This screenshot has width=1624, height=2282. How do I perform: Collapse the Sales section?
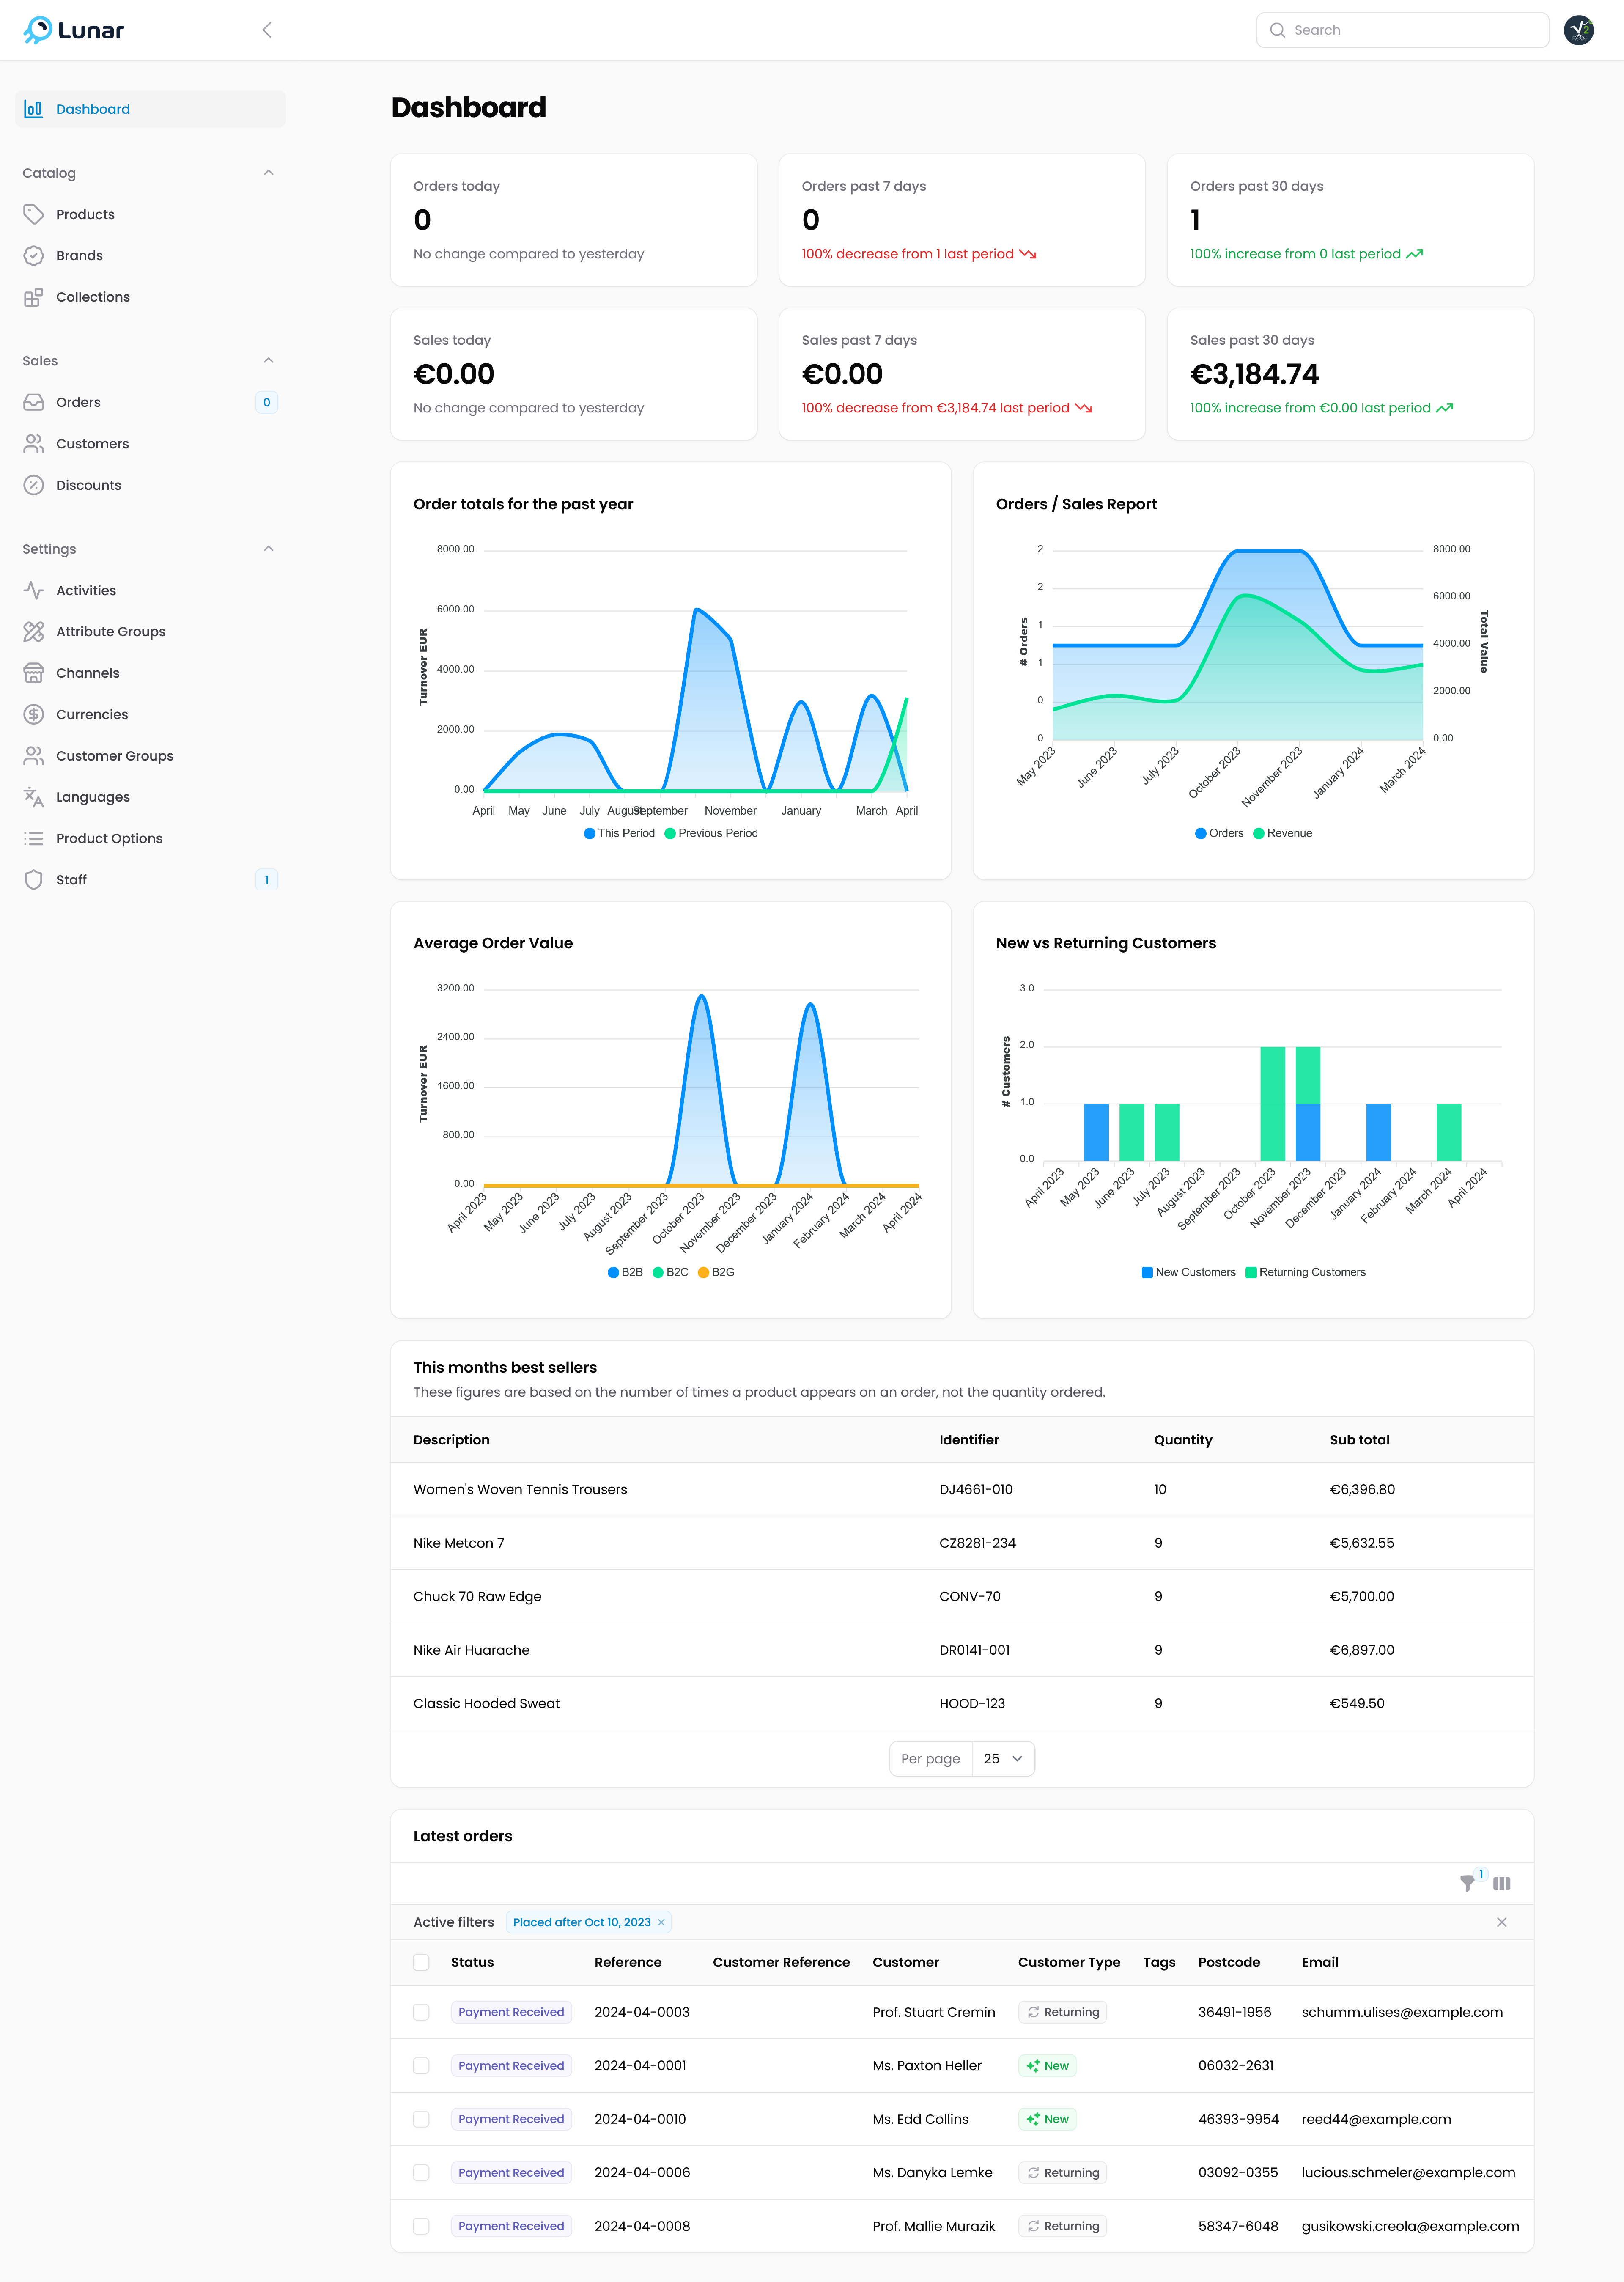[268, 361]
